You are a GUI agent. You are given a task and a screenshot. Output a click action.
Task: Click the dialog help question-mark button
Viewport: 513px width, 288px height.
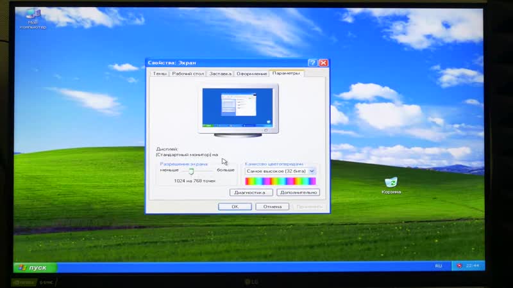(312, 63)
